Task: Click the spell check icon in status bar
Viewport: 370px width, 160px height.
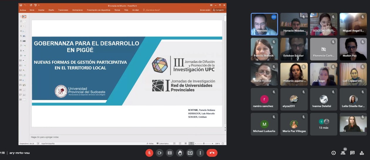Action: pyautogui.click(x=38, y=144)
